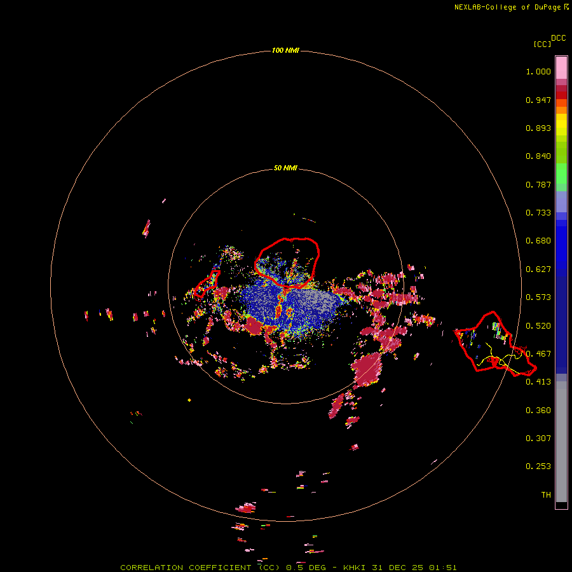Click the 1.000 value on the color scale
The width and height of the screenshot is (572, 572).
538,71
